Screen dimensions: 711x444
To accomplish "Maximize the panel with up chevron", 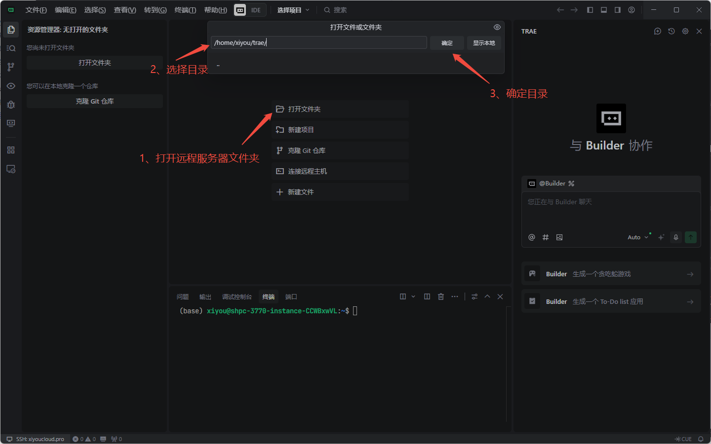I will (487, 296).
